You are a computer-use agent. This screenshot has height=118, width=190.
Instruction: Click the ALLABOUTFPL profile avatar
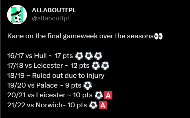tap(17, 15)
